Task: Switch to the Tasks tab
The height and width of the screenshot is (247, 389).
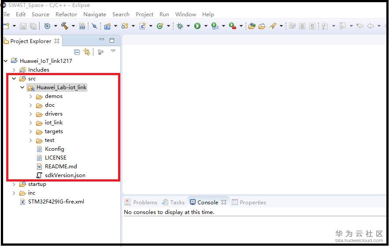Action: point(173,202)
